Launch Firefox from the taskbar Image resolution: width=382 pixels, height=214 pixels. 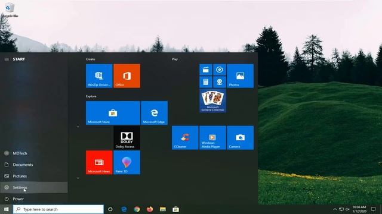[x=150, y=209]
